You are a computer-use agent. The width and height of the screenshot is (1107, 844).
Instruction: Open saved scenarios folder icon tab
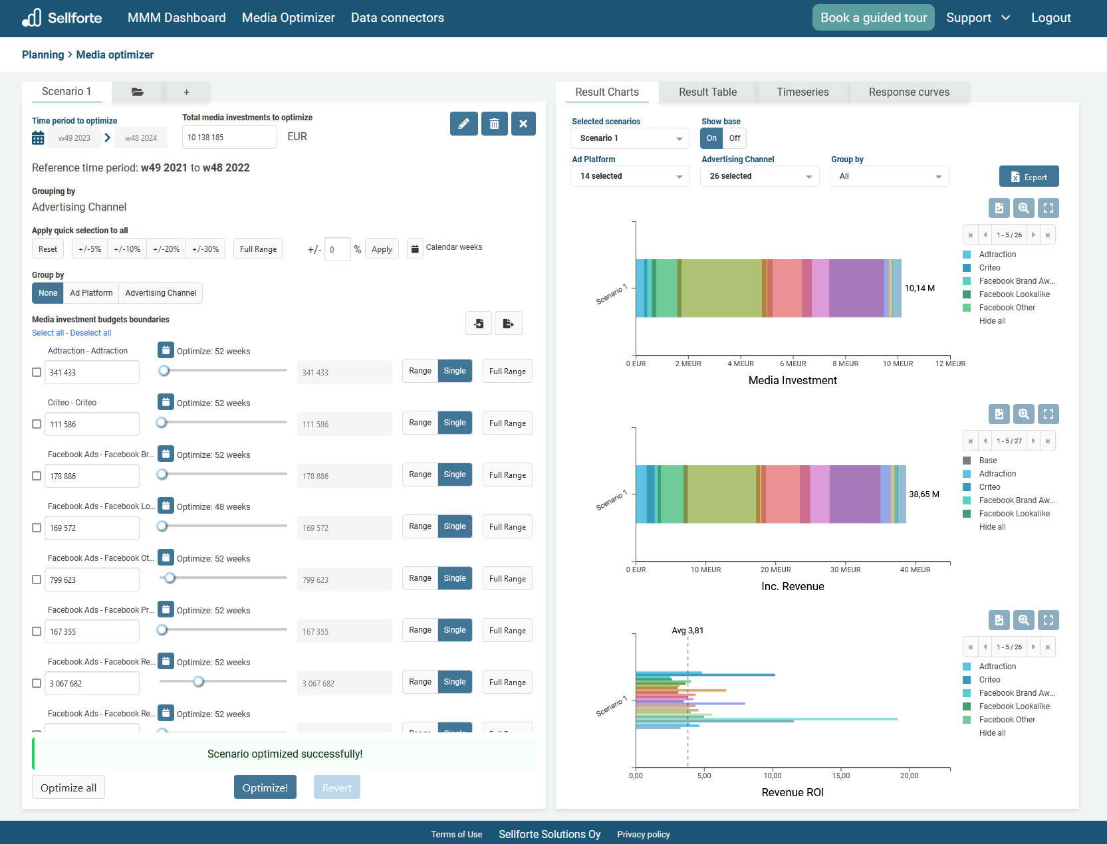click(138, 92)
